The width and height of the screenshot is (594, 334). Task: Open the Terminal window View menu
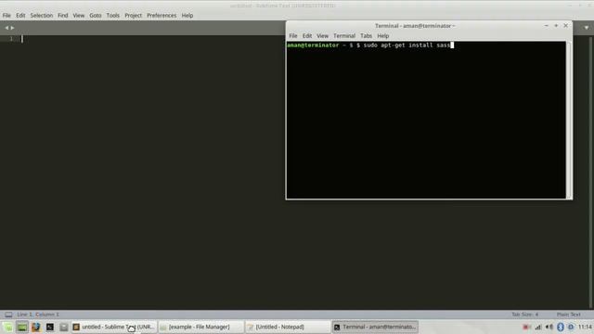(x=322, y=36)
